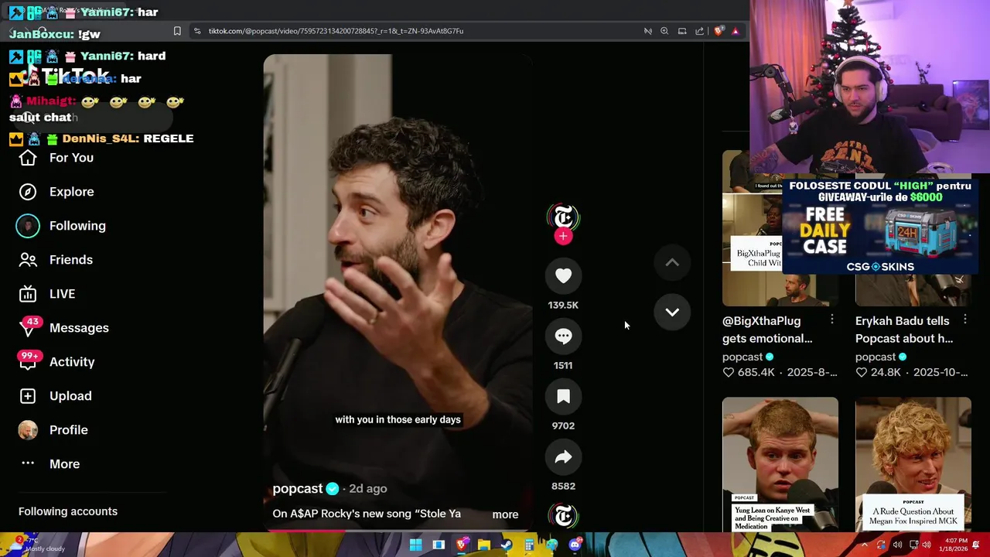Click popcast author under the BigXthaPlug card
This screenshot has height=557, width=990.
point(742,357)
